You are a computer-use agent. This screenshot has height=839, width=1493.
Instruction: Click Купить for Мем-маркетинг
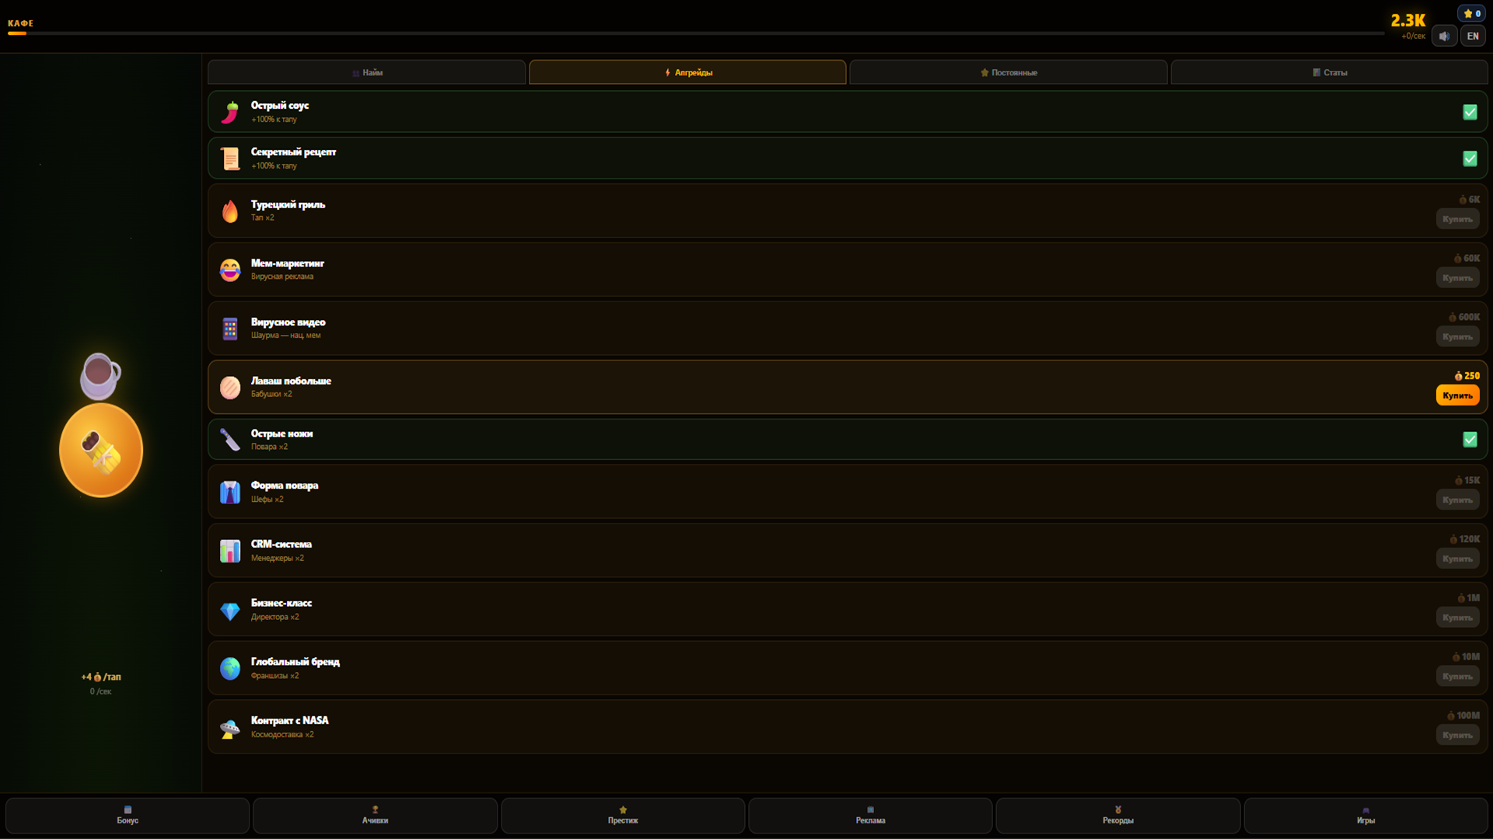click(x=1457, y=278)
